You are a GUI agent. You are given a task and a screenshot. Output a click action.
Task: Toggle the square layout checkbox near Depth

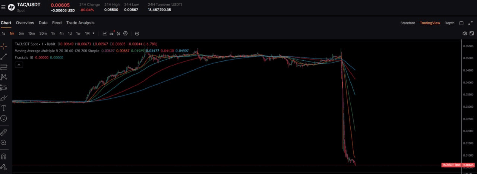click(461, 23)
